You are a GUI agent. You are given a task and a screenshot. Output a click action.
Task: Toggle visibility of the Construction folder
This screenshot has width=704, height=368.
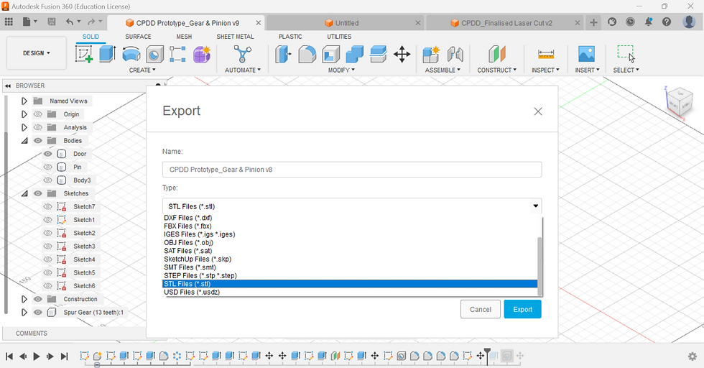[x=38, y=299]
